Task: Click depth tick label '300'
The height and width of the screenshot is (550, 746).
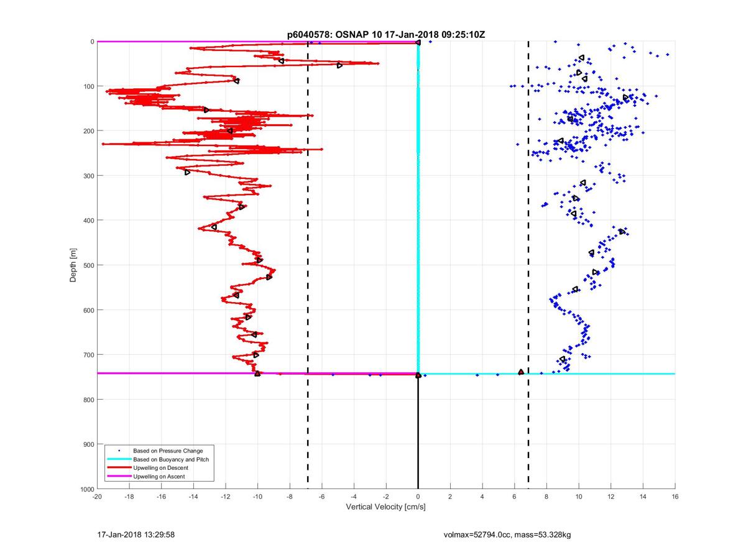Action: click(x=88, y=176)
